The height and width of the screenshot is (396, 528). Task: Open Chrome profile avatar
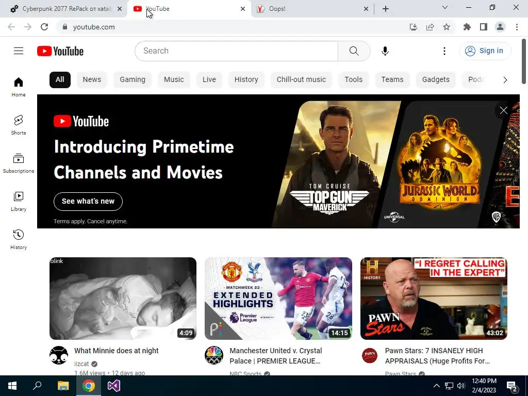tap(500, 27)
